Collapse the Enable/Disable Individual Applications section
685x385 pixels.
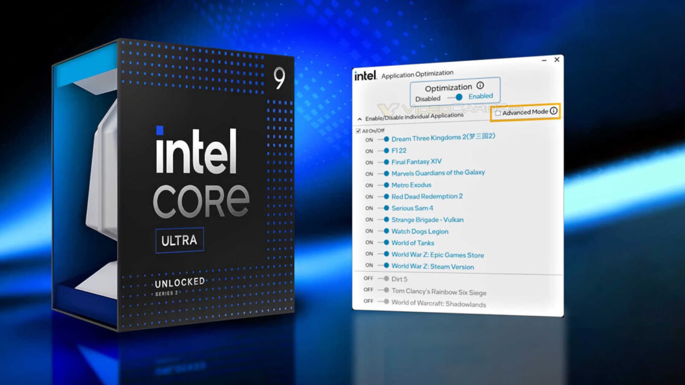pyautogui.click(x=360, y=119)
